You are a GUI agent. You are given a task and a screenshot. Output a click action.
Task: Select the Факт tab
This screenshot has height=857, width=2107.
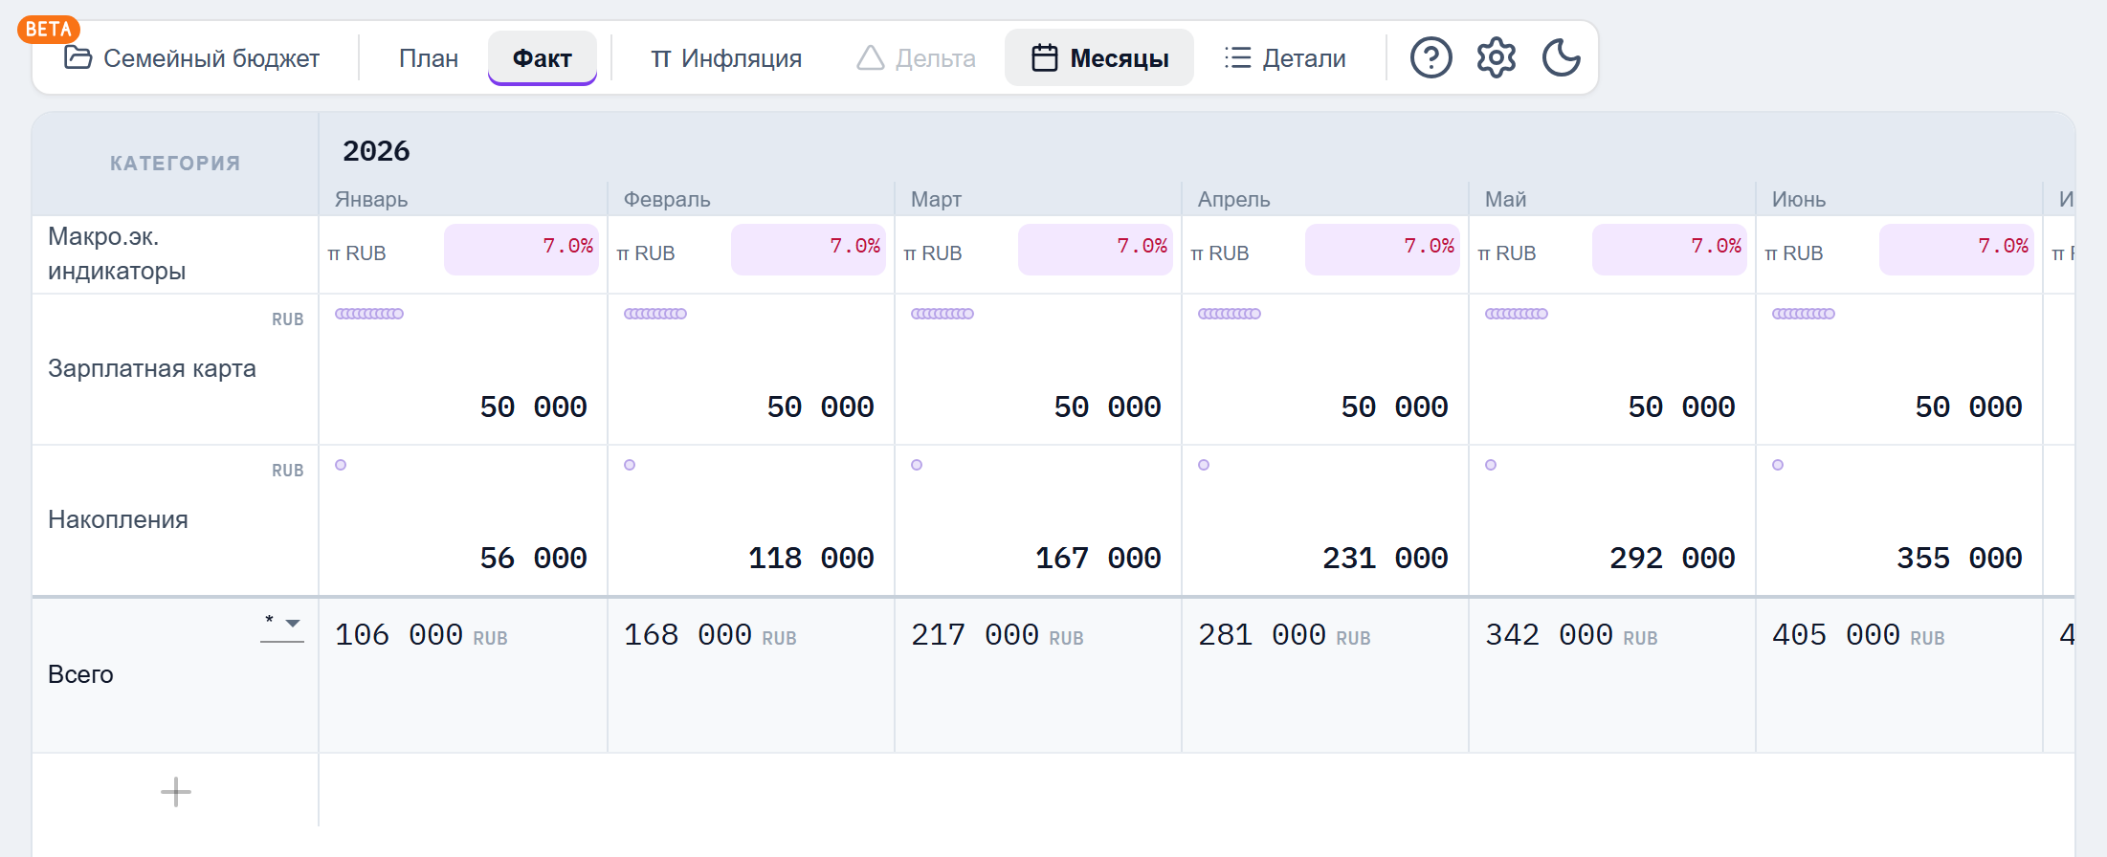coord(543,58)
